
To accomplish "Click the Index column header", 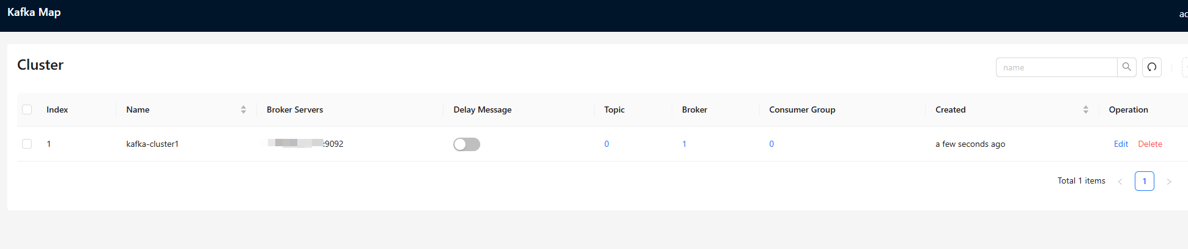I will point(57,110).
